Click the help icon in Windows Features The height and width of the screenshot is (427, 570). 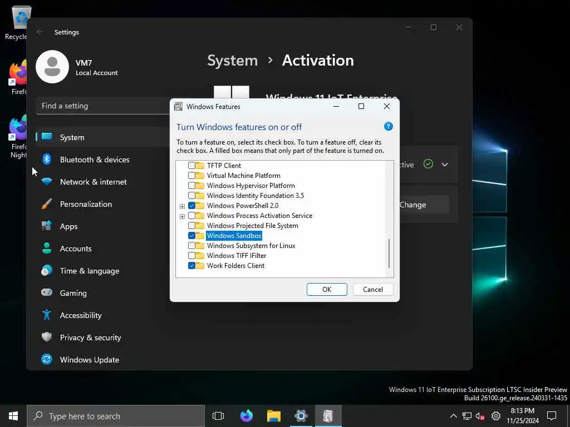(x=388, y=126)
